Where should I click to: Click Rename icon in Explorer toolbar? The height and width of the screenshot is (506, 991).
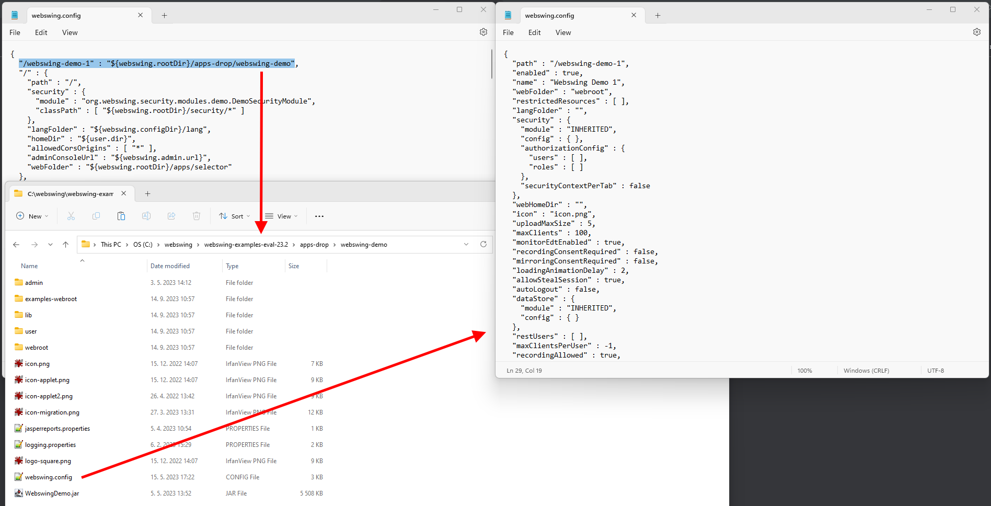pos(146,216)
